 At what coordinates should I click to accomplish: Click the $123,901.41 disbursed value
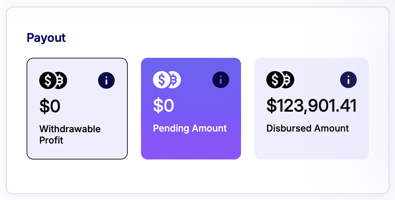point(312,106)
